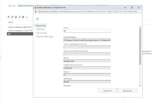This screenshot has width=152, height=103.
Task: Refresh the database list
Action: (23, 17)
